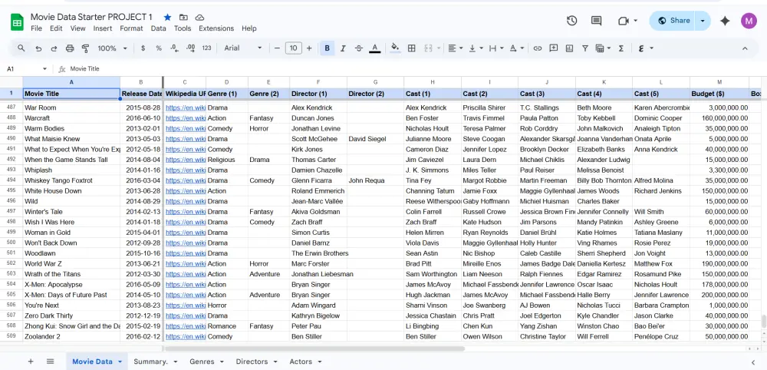Open the Help menu
The image size is (767, 370).
[x=249, y=28]
